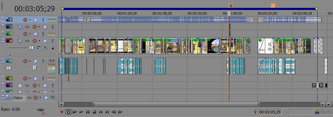Mute the Video bus track
This screenshot has height=117, width=333.
point(46,98)
